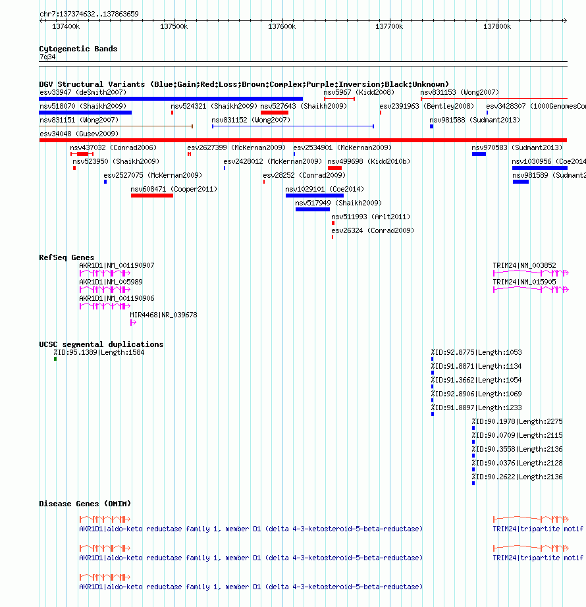The width and height of the screenshot is (586, 607).
Task: Select MIR4468|NR_039678 gene label
Action: point(163,315)
